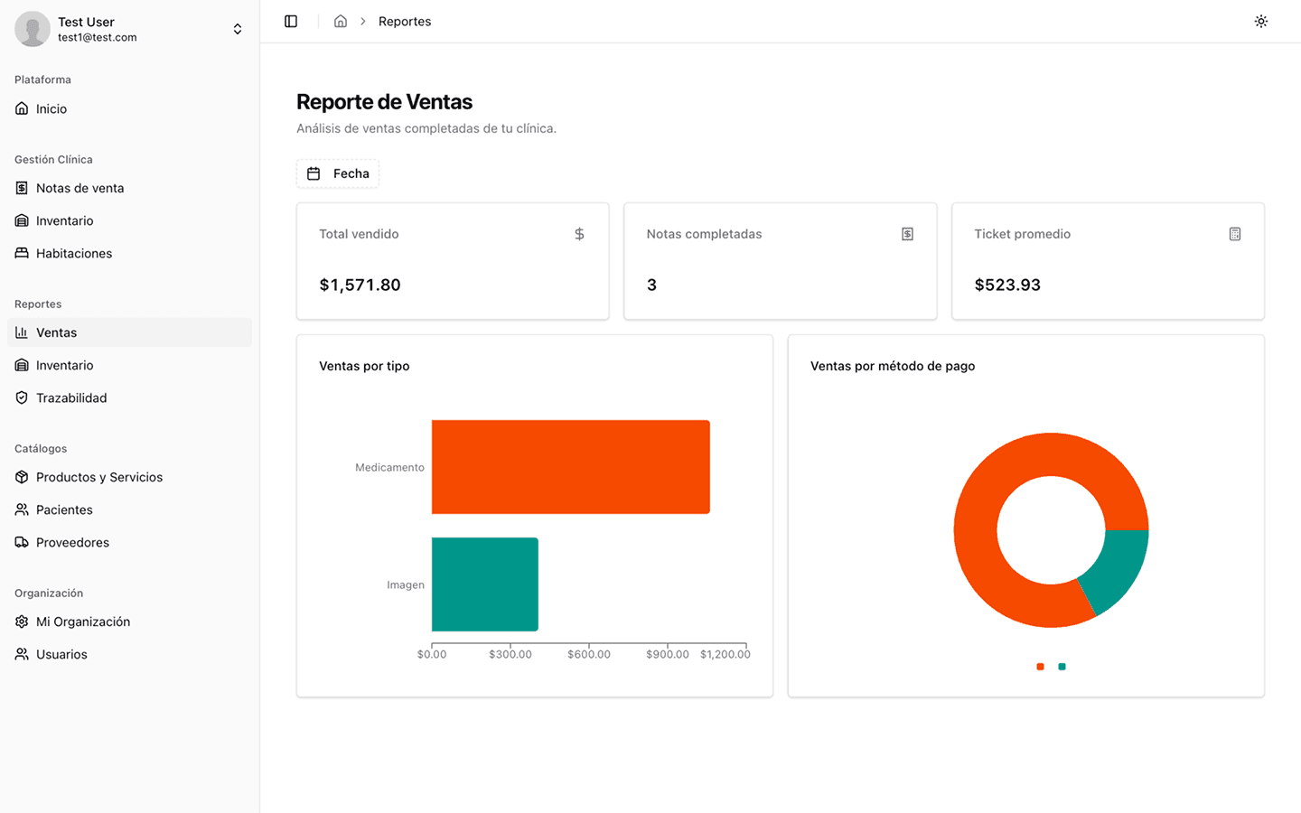This screenshot has width=1301, height=813.
Task: Open Mi Organización settings
Action: pyautogui.click(x=83, y=621)
